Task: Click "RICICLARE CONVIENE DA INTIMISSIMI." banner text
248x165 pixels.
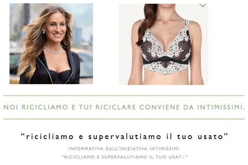Action: (170, 107)
